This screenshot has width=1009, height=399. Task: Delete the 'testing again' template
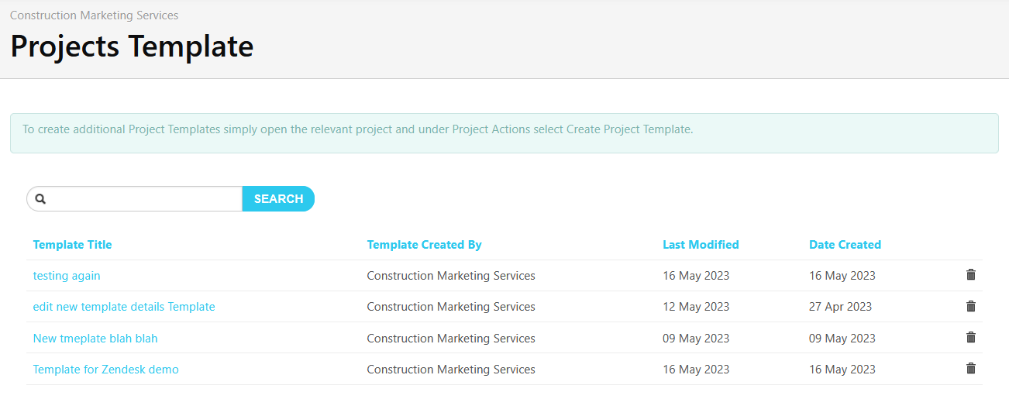tap(970, 275)
